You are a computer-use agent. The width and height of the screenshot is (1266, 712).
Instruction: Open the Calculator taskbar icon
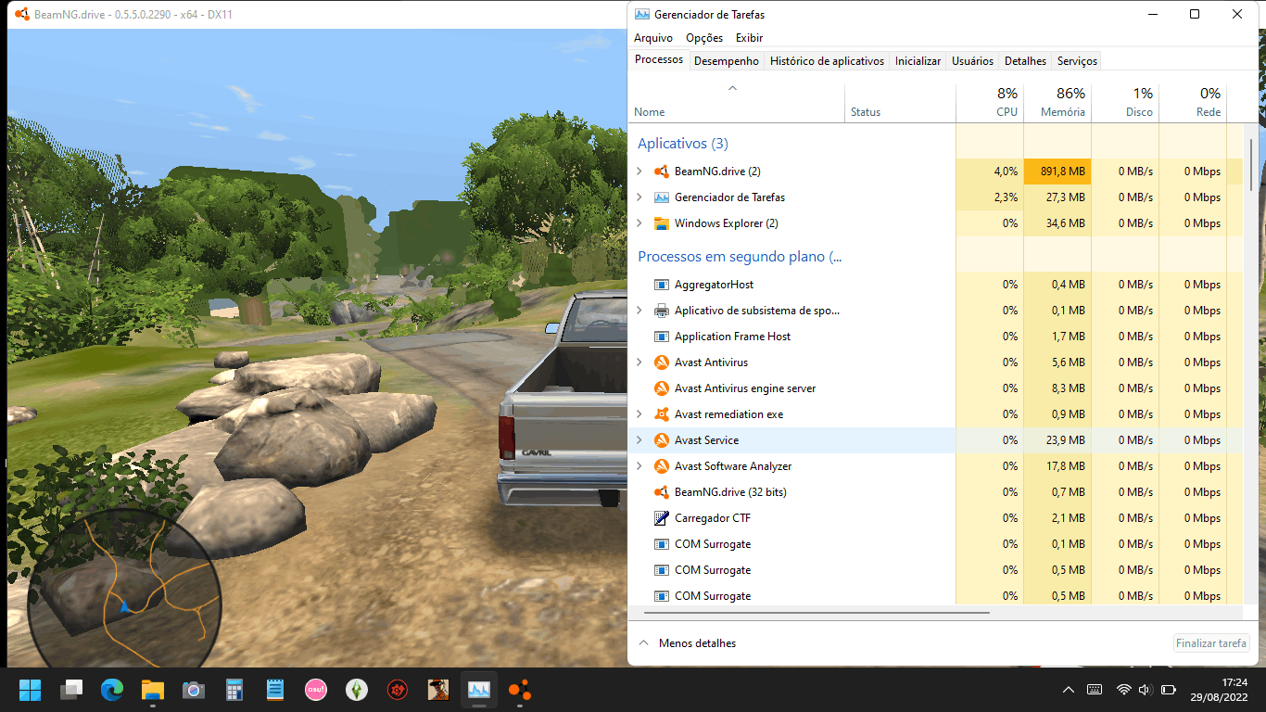(x=234, y=690)
